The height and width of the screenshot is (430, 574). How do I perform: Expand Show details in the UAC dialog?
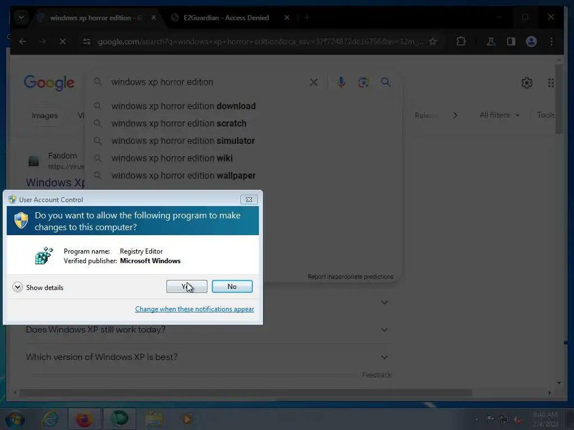(38, 287)
